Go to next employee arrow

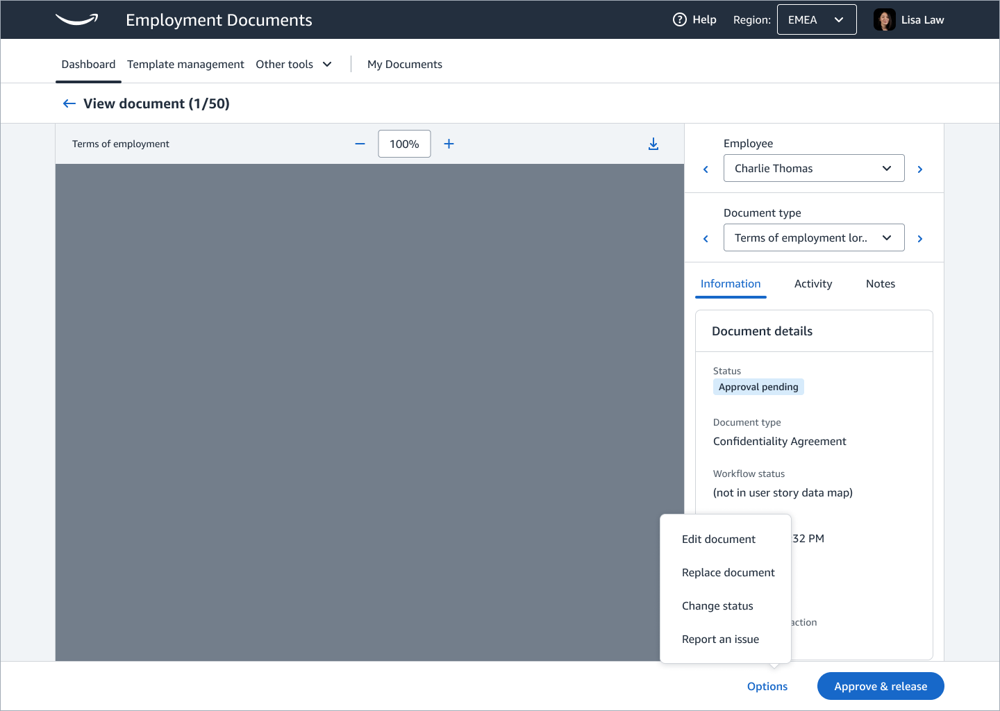click(x=920, y=169)
